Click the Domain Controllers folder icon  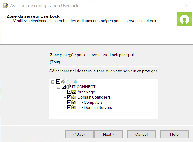pyautogui.click(x=74, y=97)
